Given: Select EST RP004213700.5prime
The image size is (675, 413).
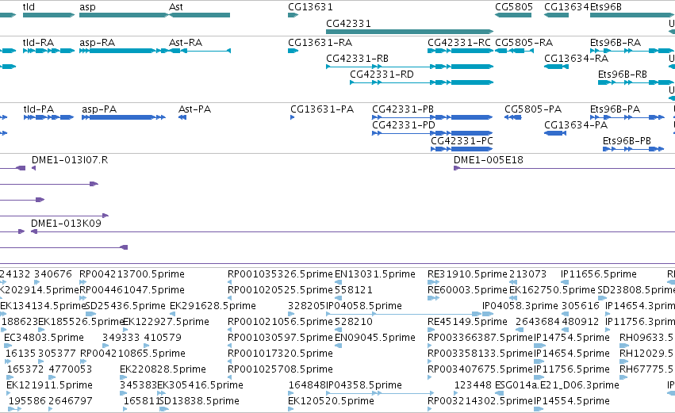Looking at the screenshot, I should pos(132,274).
